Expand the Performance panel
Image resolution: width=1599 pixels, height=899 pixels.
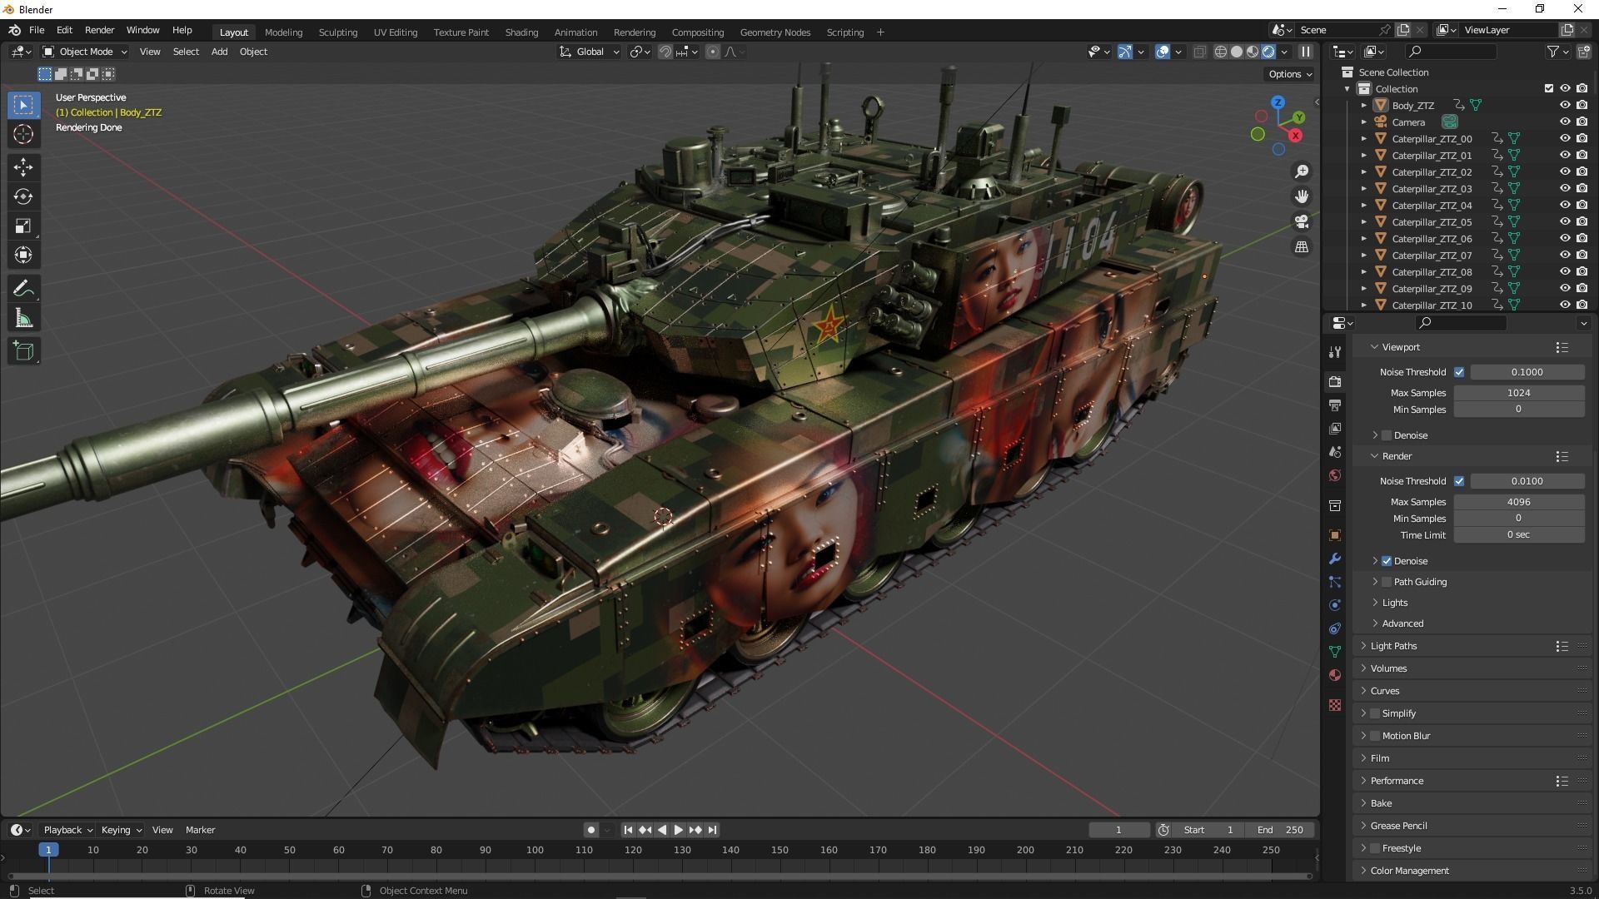pyautogui.click(x=1397, y=781)
